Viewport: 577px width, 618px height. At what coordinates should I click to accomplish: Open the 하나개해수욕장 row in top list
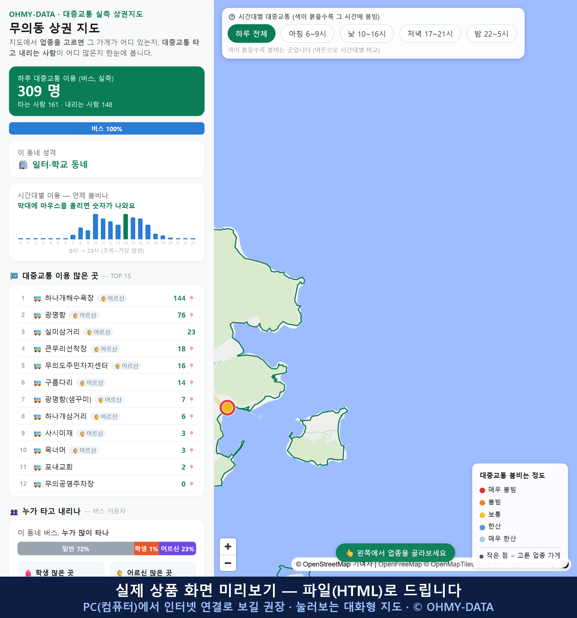click(107, 298)
